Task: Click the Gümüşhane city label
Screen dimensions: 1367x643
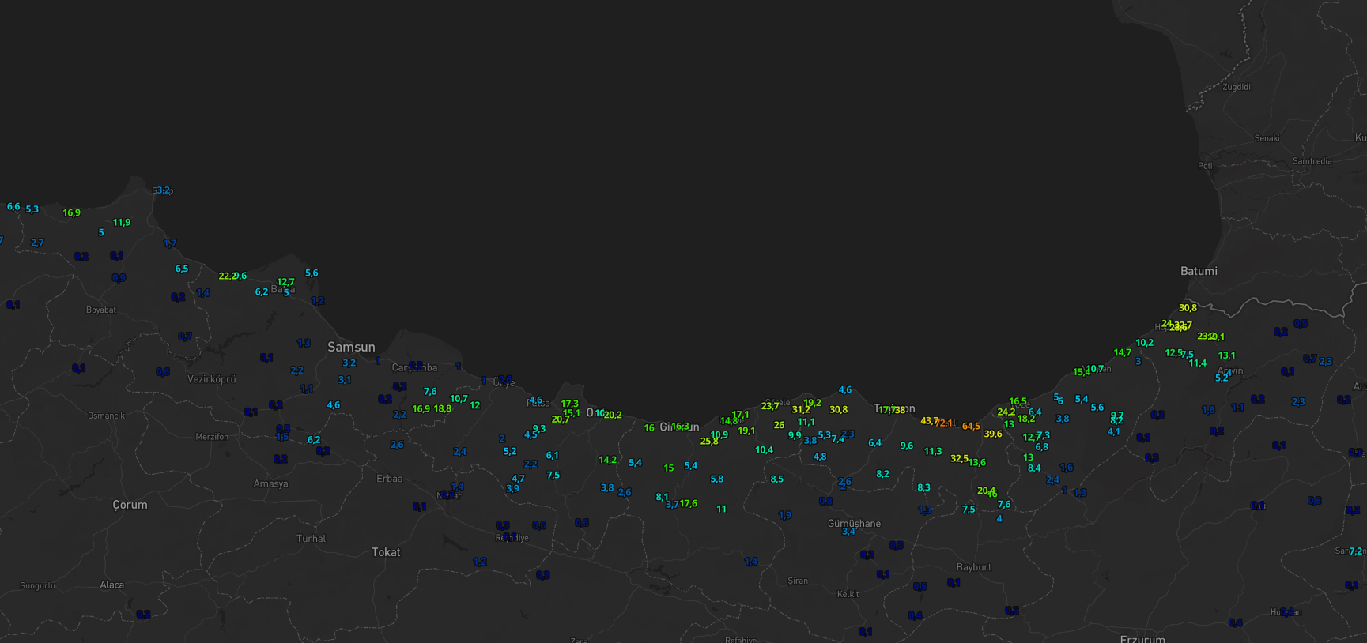Action: 854,524
